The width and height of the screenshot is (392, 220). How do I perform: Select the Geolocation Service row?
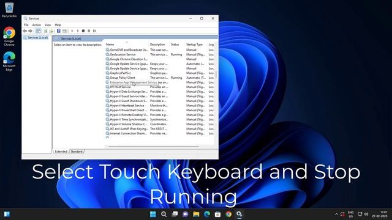(x=159, y=54)
